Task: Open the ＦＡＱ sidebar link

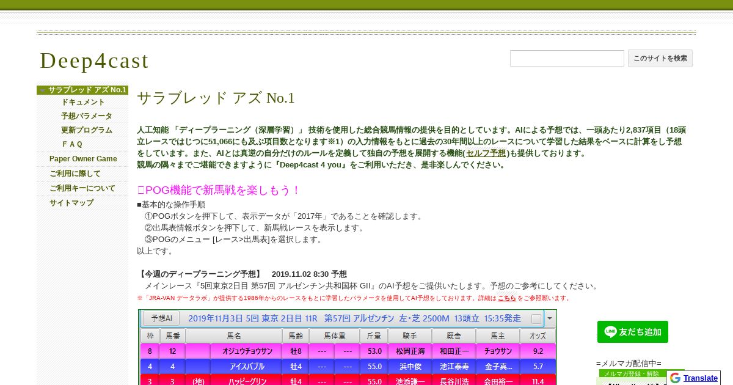Action: tap(72, 144)
